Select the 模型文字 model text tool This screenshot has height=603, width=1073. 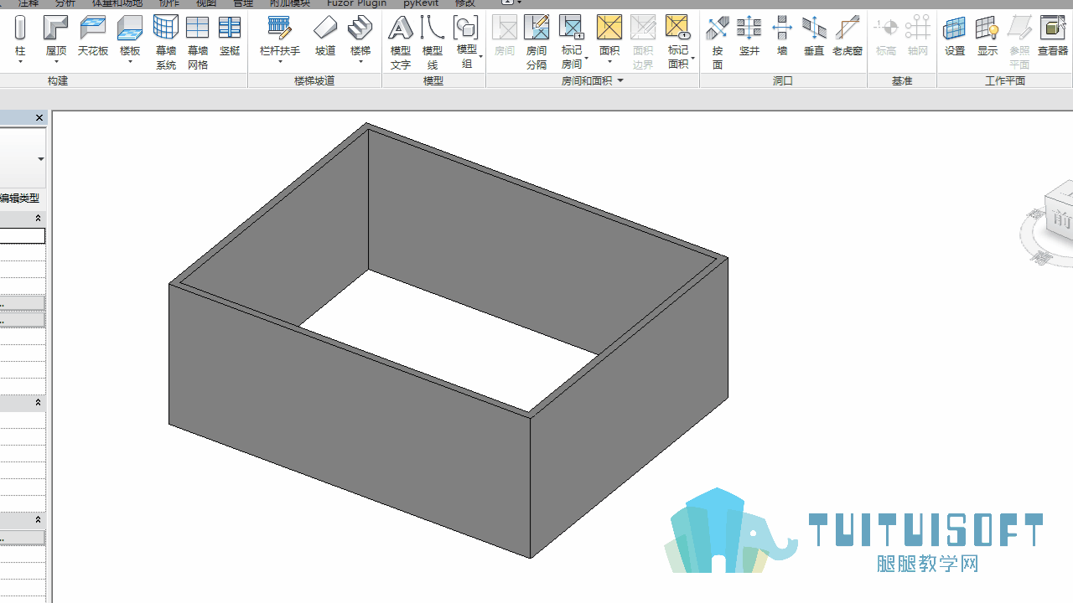coord(401,42)
